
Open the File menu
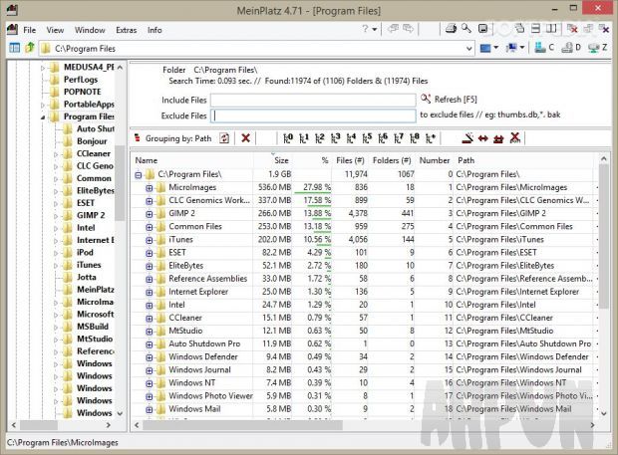pyautogui.click(x=30, y=30)
